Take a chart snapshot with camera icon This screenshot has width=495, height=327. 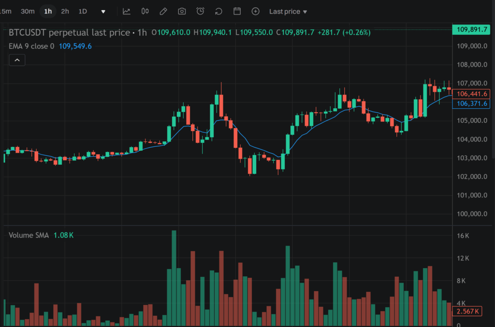point(182,11)
